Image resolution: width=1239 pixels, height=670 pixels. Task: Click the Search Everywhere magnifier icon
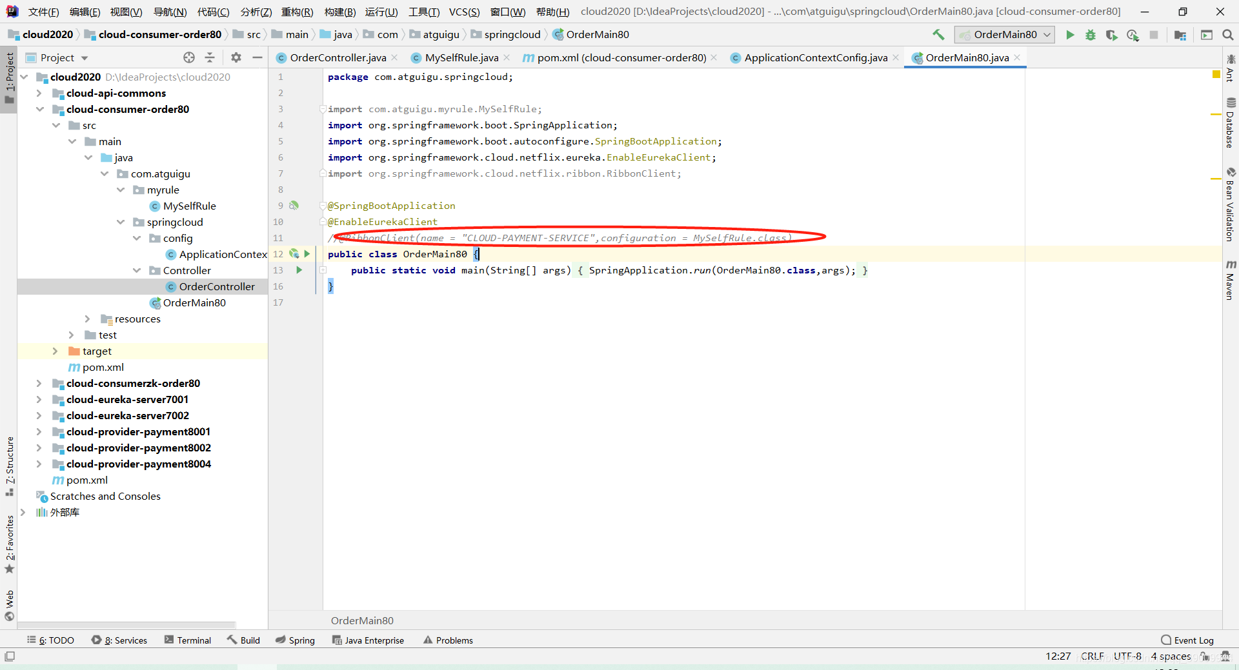click(x=1227, y=35)
